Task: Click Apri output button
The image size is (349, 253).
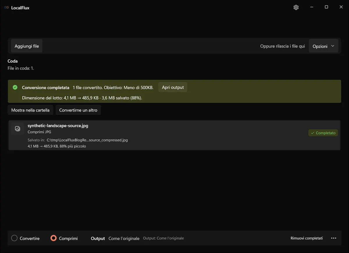Action: [173, 87]
